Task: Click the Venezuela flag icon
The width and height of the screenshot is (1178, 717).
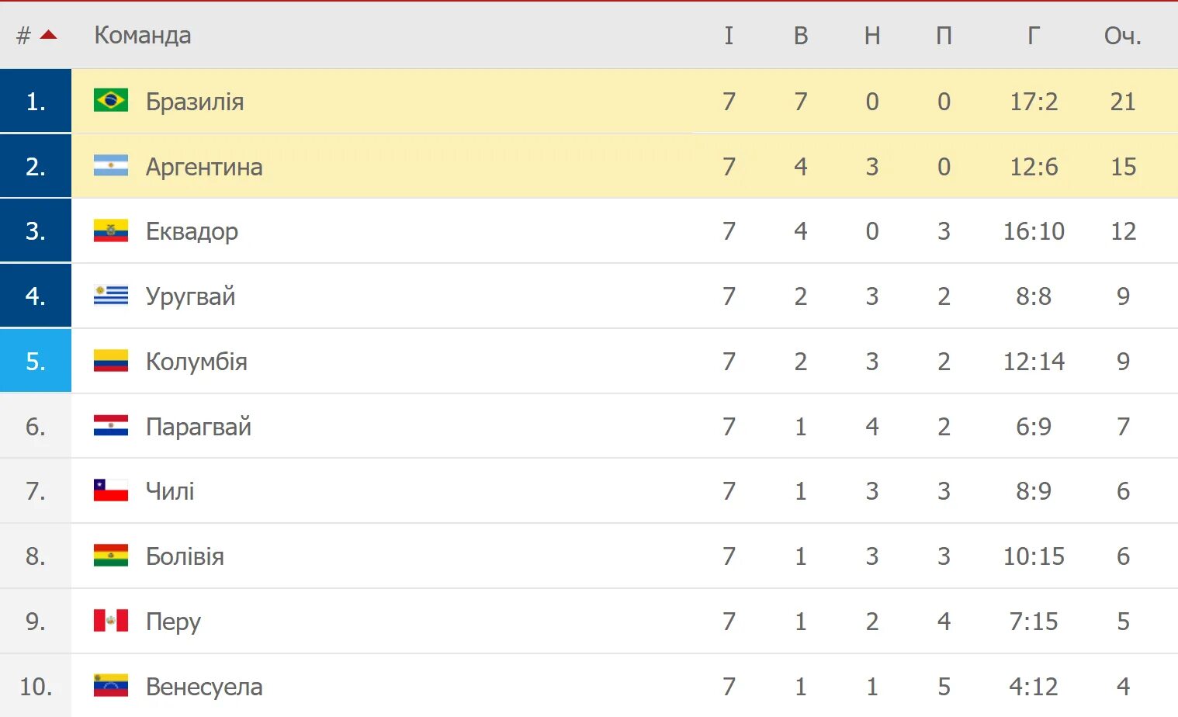Action: 111,686
